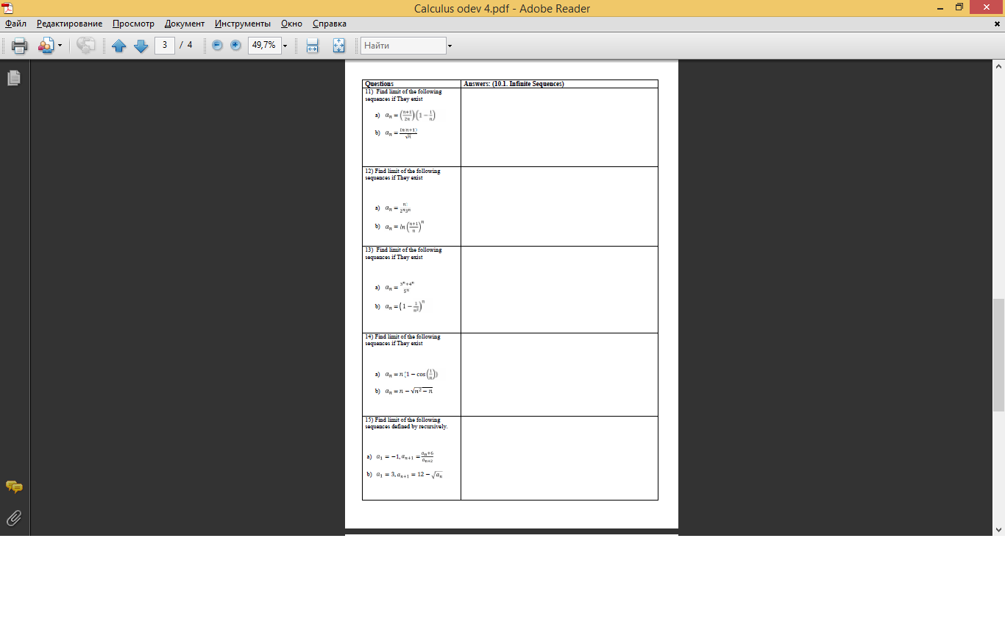Go to previous page with up arrow
The image size is (1005, 633).
pyautogui.click(x=119, y=46)
